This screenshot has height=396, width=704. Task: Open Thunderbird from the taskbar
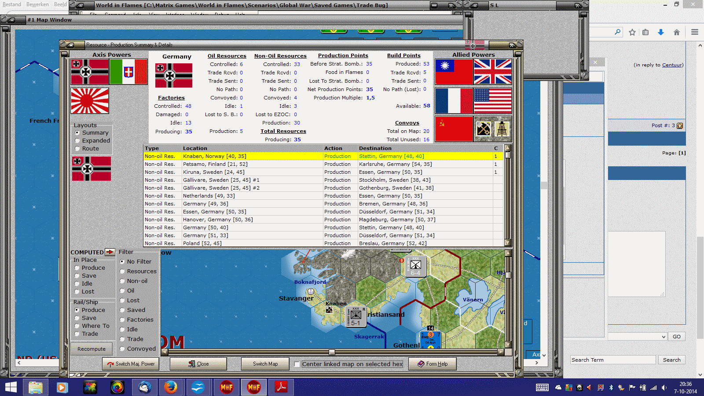145,387
